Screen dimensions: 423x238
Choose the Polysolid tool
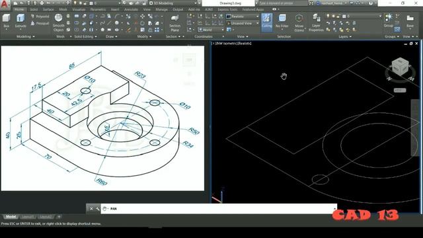click(x=40, y=17)
